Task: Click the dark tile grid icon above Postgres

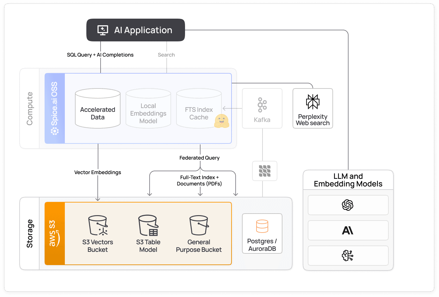Action: tap(264, 171)
